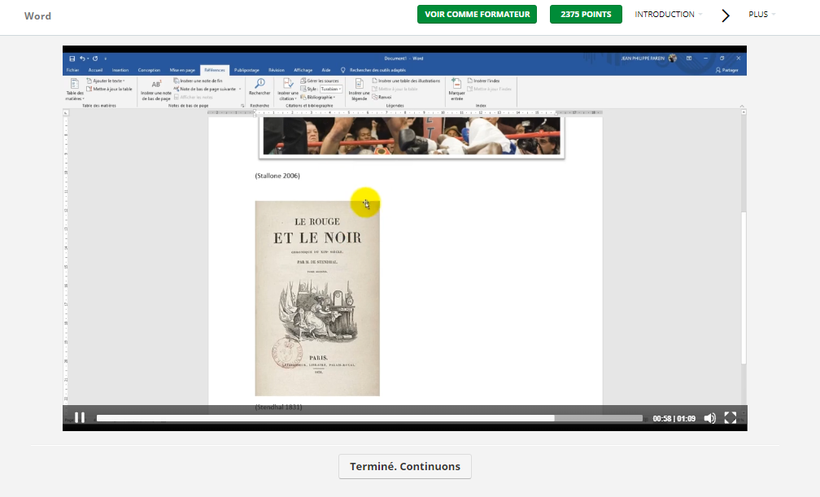
Task: Open the Affichage tab
Action: [303, 70]
